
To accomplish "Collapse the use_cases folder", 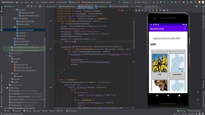I will tap(14, 10).
